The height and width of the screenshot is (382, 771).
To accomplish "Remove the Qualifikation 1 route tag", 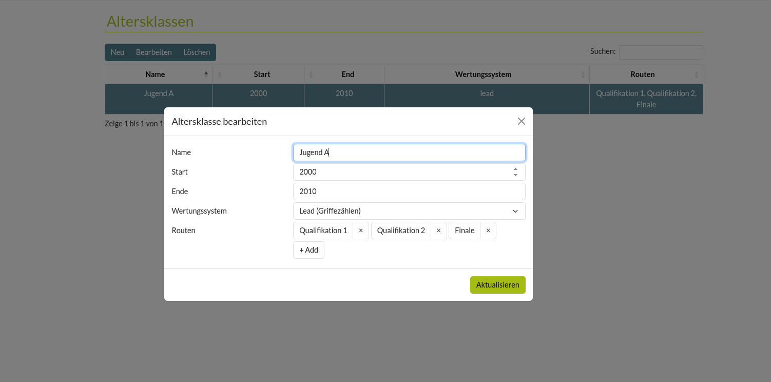I will (361, 231).
